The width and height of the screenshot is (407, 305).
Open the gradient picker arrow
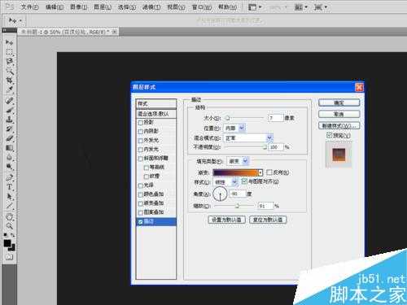260,172
